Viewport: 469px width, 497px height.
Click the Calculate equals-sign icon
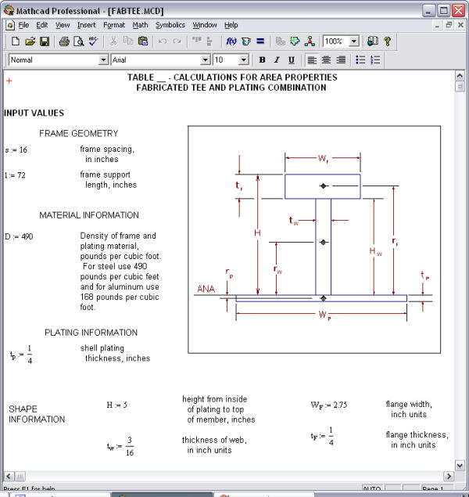coord(260,41)
